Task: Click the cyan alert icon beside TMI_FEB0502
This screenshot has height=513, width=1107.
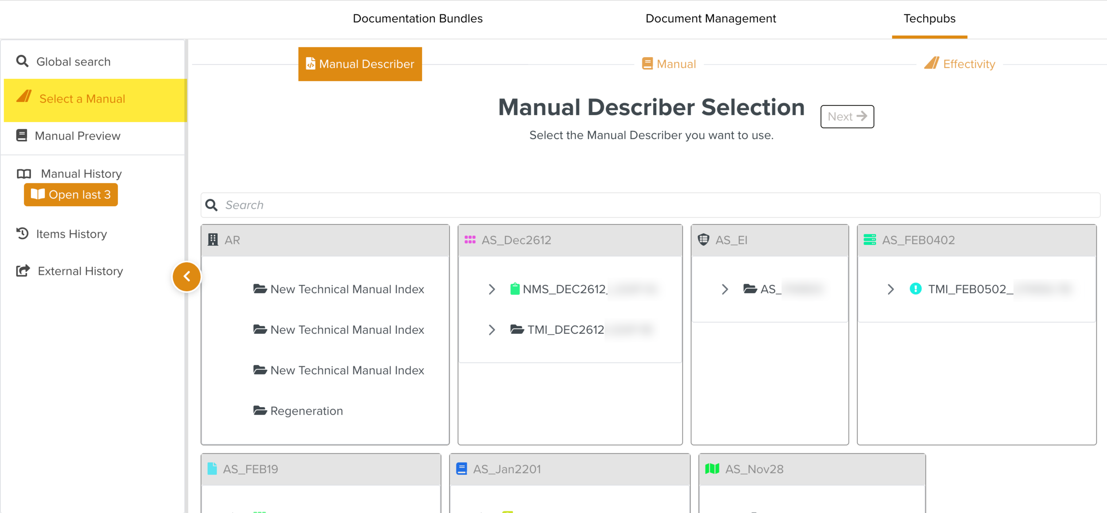Action: [x=915, y=289]
